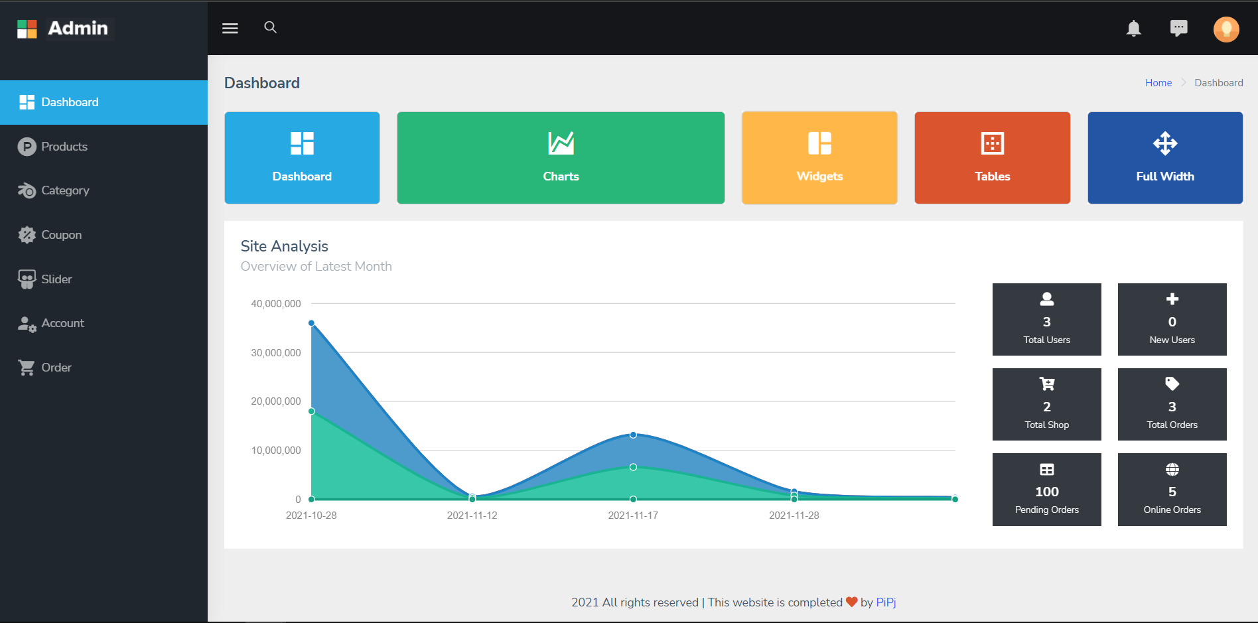The width and height of the screenshot is (1258, 623).
Task: Click the Total Orders label
Action: [1172, 425]
